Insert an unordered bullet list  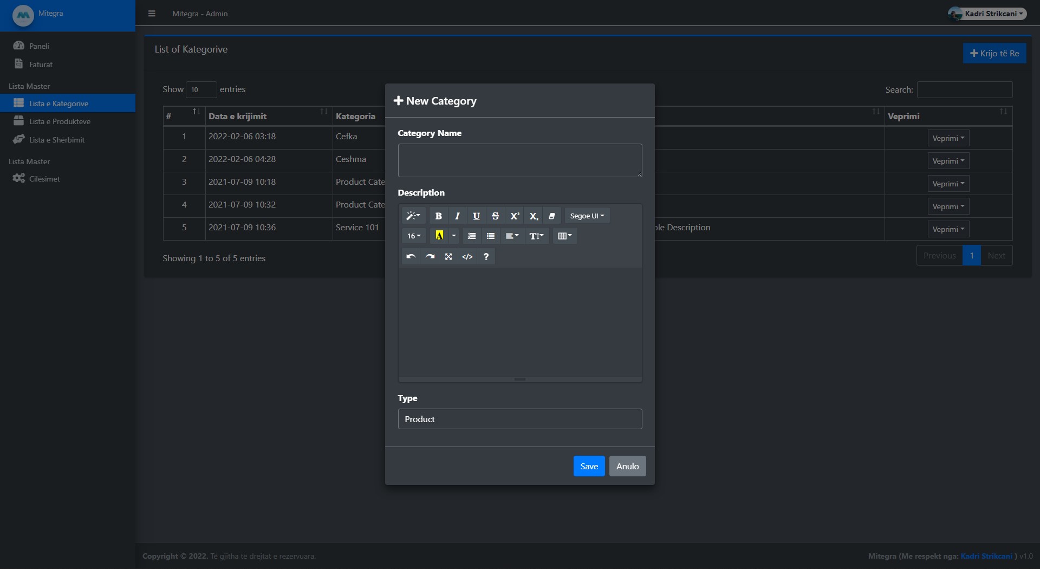491,236
